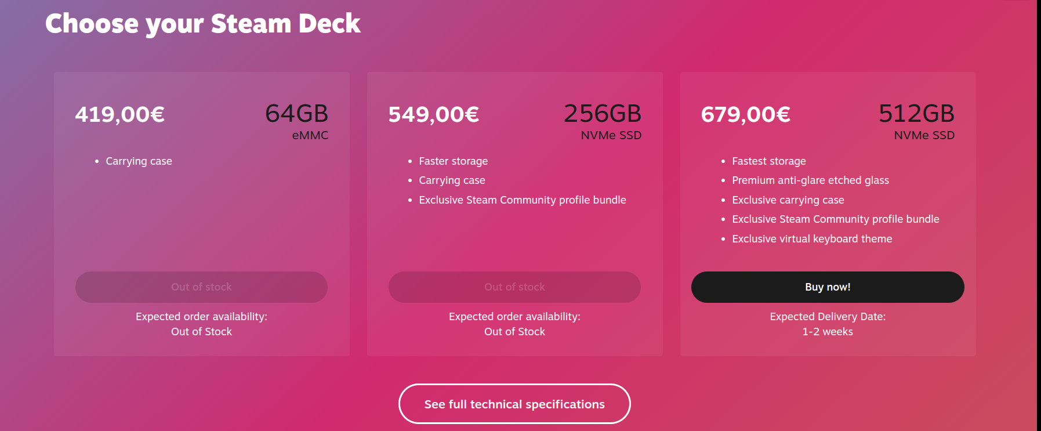The height and width of the screenshot is (431, 1041).
Task: Click Out of stock on the 256GB card
Action: 514,287
